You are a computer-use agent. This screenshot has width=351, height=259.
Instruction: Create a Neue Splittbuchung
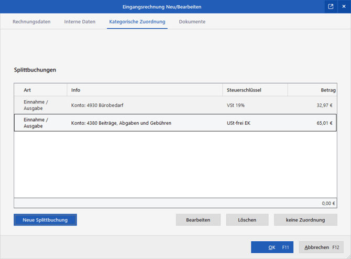45,220
